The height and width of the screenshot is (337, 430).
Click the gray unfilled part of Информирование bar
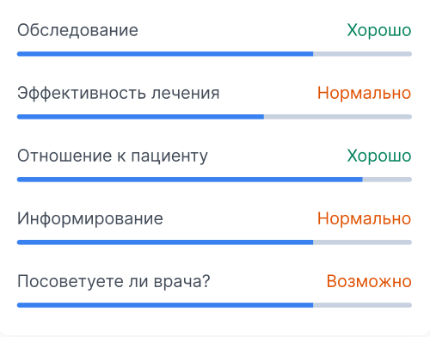coord(362,242)
